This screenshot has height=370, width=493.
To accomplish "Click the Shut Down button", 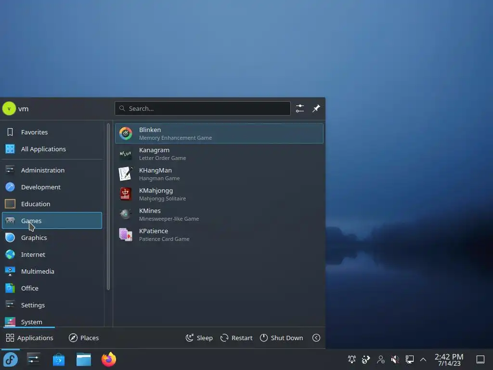I will point(281,338).
